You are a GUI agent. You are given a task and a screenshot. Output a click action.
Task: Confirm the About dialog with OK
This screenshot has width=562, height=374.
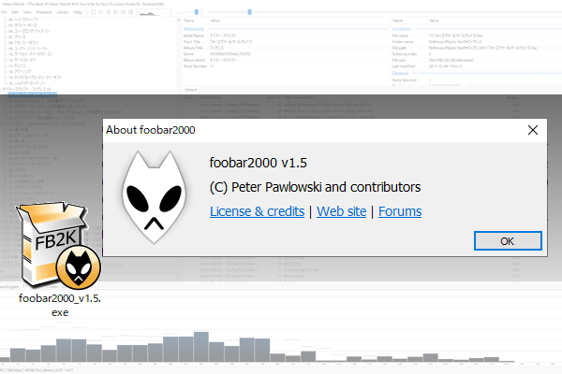508,241
